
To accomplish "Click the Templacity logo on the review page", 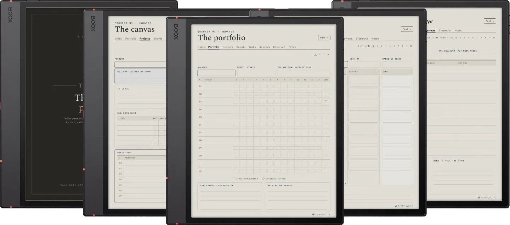I will pyautogui.click(x=487, y=197).
